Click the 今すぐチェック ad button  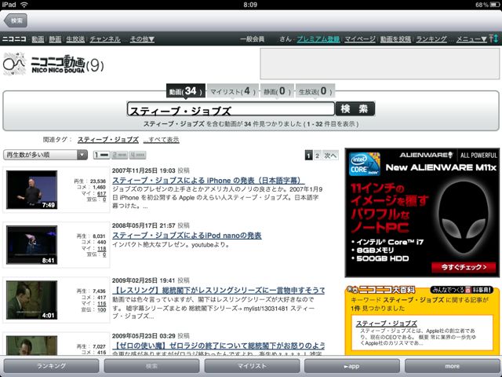click(x=464, y=267)
